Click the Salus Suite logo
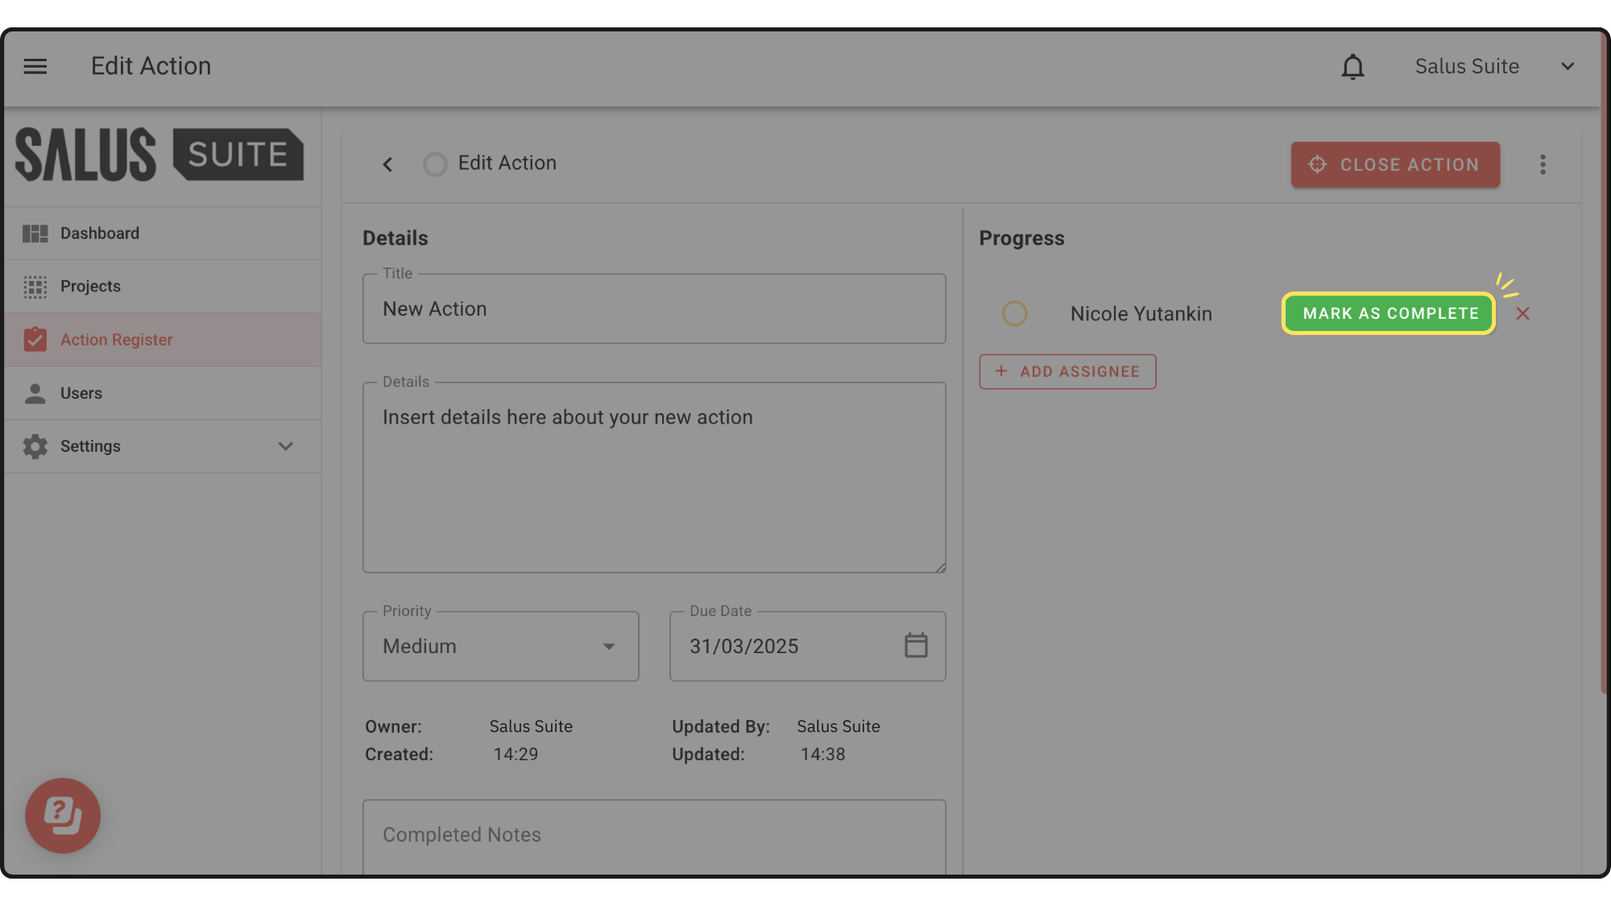1611x906 pixels. click(x=159, y=155)
